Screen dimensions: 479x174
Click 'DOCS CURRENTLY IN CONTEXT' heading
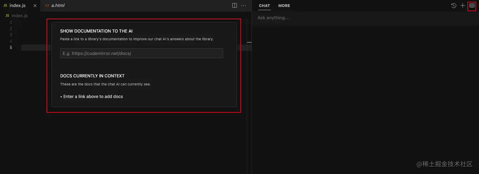point(92,76)
